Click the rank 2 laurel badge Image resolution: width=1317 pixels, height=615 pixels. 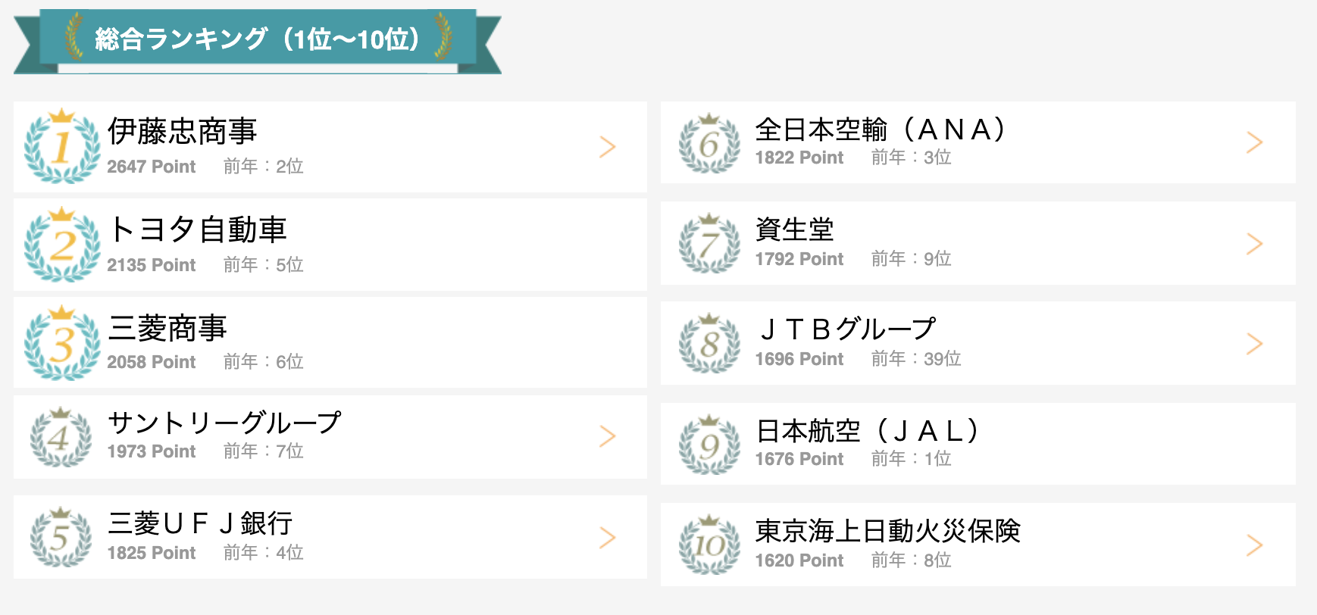coord(62,245)
